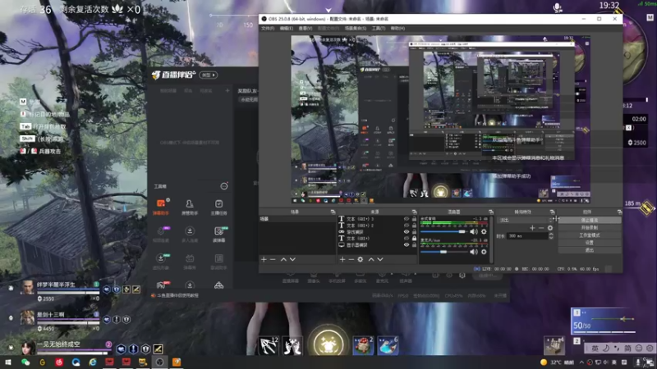Pop out the 来源 sources dock
Image resolution: width=657 pixels, height=369 pixels.
pos(414,212)
